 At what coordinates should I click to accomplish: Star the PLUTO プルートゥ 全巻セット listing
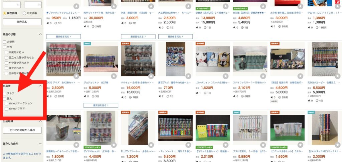[x=151, y=145]
